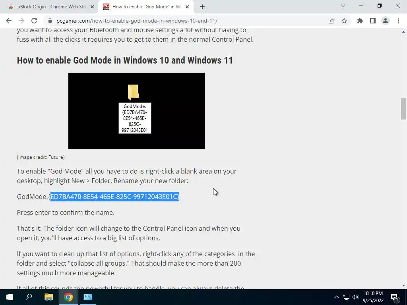Image resolution: width=407 pixels, height=305 pixels.
Task: Click the page scrollbar thumb
Action: [403, 108]
